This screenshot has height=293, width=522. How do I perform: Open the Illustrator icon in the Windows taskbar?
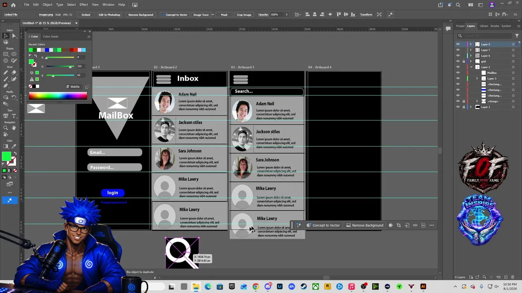point(423,287)
